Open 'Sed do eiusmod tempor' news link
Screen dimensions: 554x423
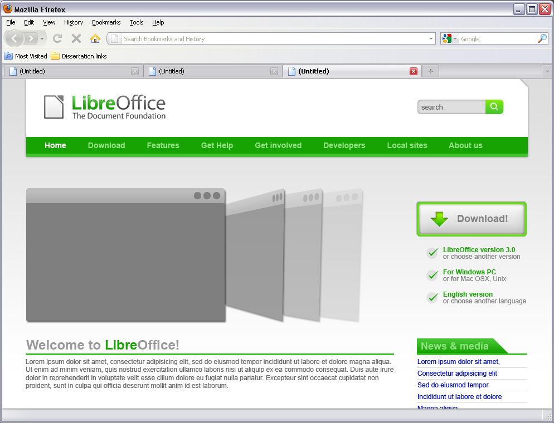453,385
